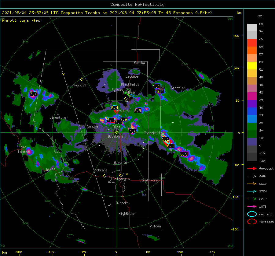This screenshot has height=256, width=275.
Task: Select the cyan 27ZW track arrow
Action: point(252,191)
